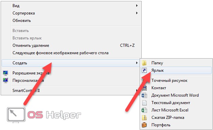Image resolution: width=213 pixels, height=130 pixels.
Task: Click the contact card icon
Action: [x=144, y=88]
